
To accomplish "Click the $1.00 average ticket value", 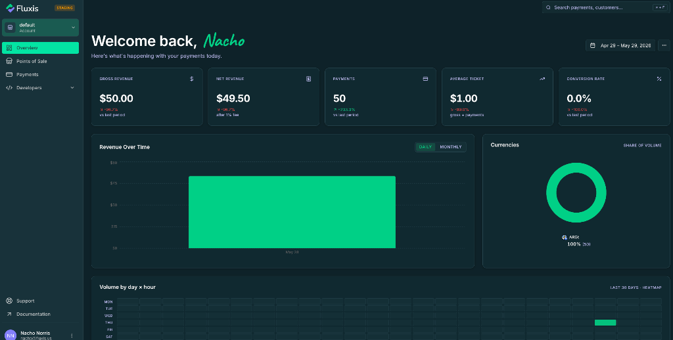I will (x=463, y=98).
